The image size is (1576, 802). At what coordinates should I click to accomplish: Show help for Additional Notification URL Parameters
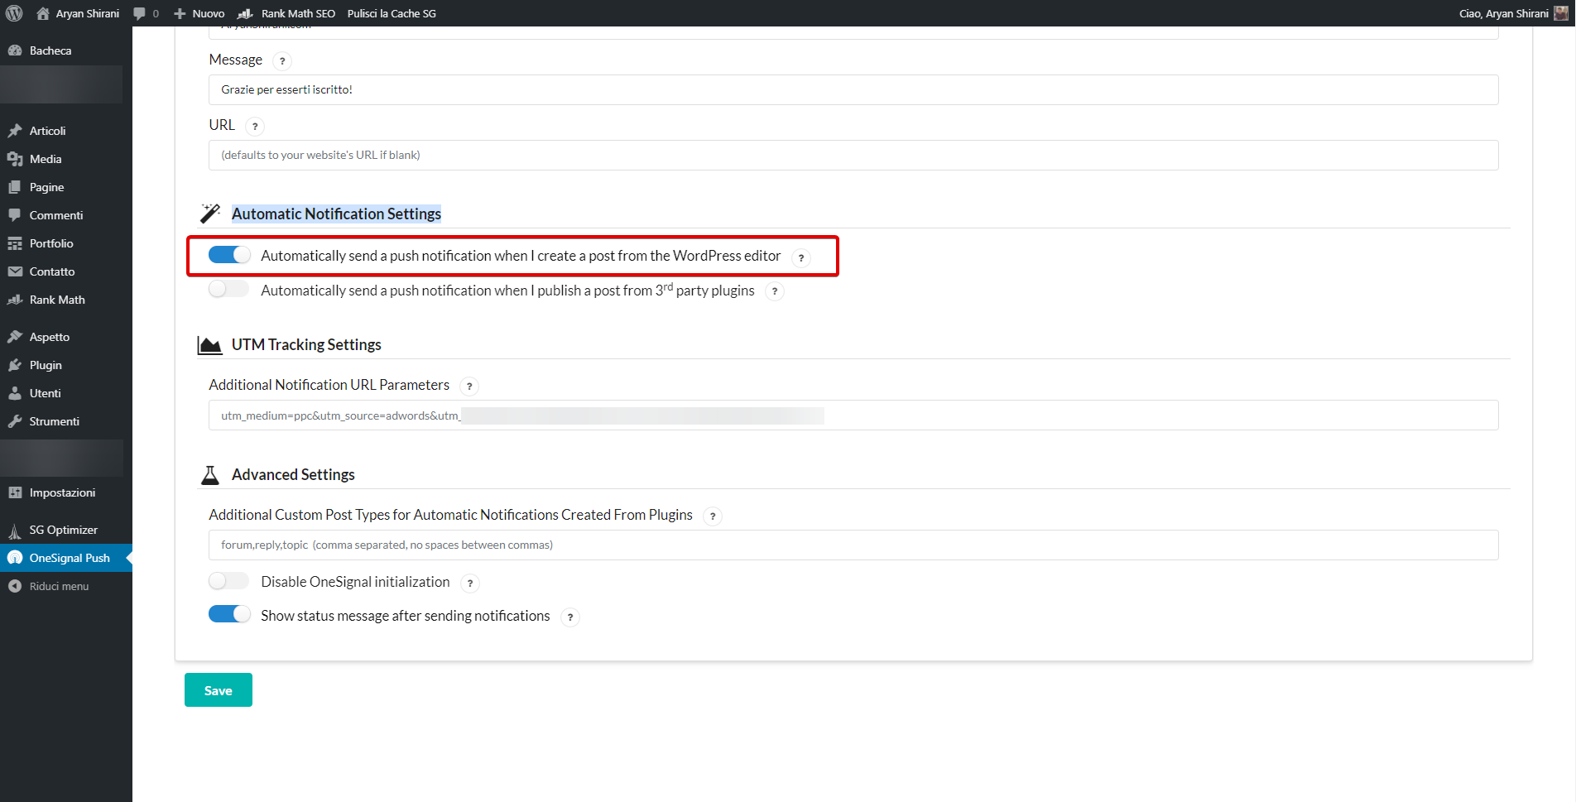(x=469, y=387)
